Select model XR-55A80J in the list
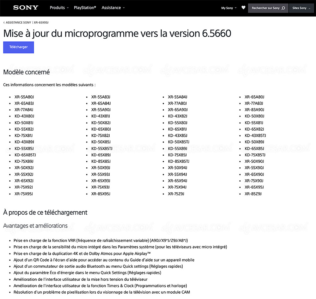Screen dimensions: 316x299 coord(24,97)
